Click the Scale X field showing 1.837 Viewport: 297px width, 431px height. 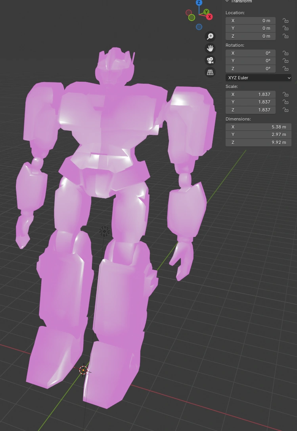click(251, 94)
